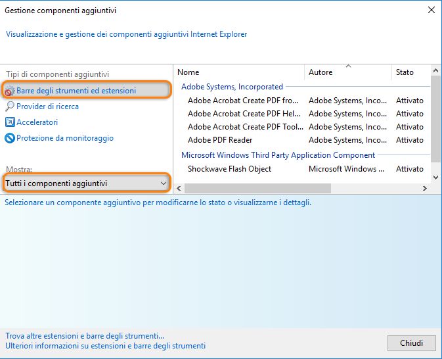This screenshot has width=442, height=359.
Task: Click the Protezione da monitoraggio icon
Action: [x=10, y=138]
